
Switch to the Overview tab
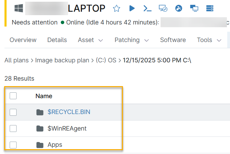pyautogui.click(x=23, y=40)
